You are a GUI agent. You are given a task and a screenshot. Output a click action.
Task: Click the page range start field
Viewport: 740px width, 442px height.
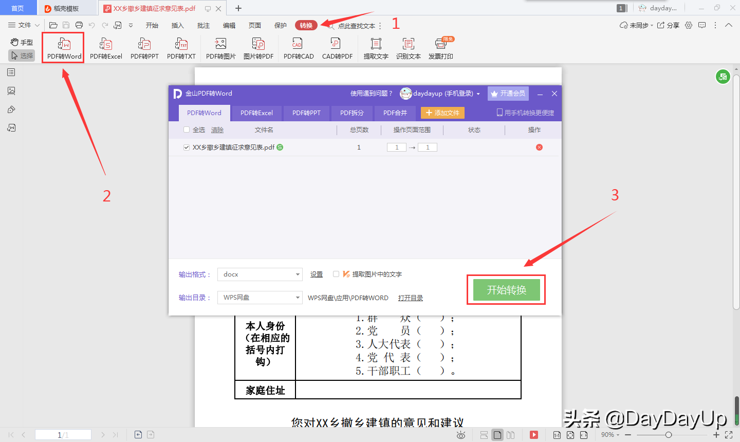pos(397,148)
